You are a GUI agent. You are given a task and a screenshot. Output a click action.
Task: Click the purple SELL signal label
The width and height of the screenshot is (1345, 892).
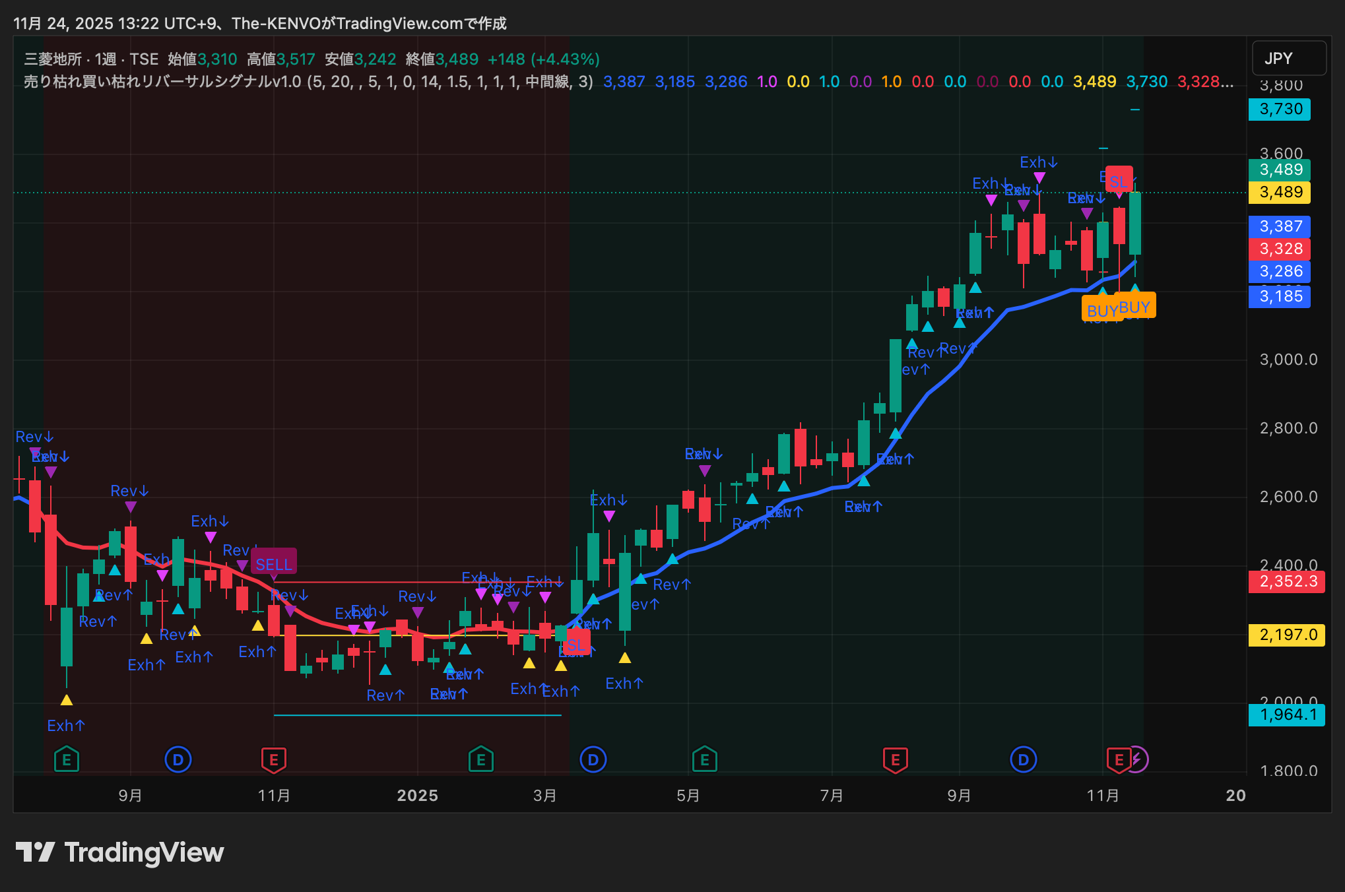tap(274, 564)
